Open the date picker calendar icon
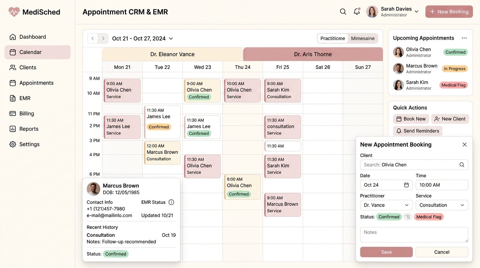The width and height of the screenshot is (480, 268). coord(406,185)
